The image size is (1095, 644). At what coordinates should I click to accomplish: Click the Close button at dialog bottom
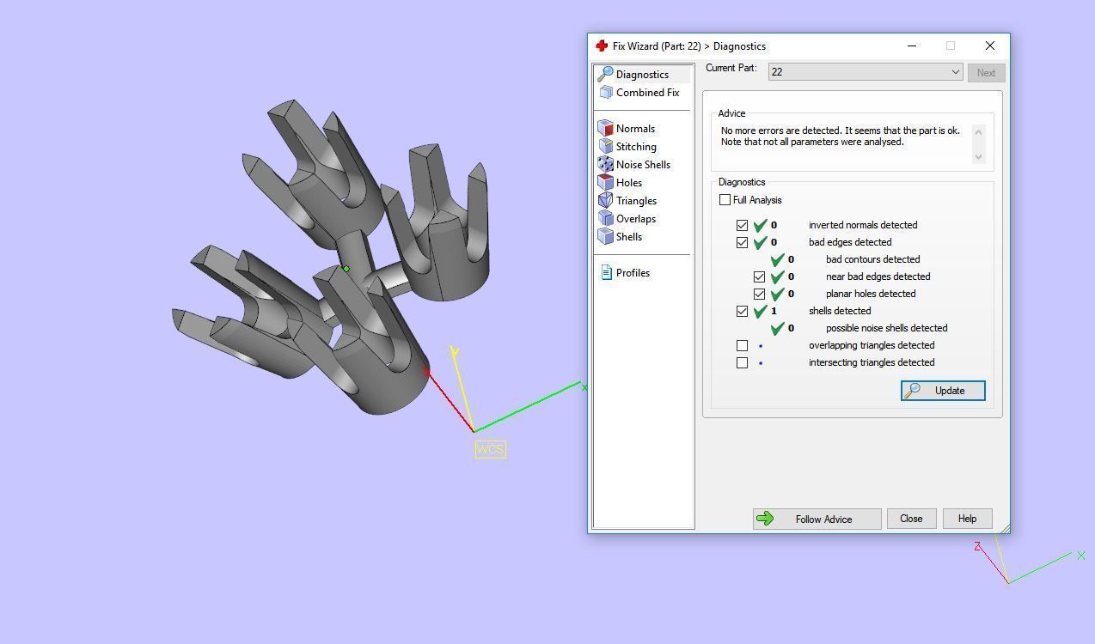coord(911,519)
